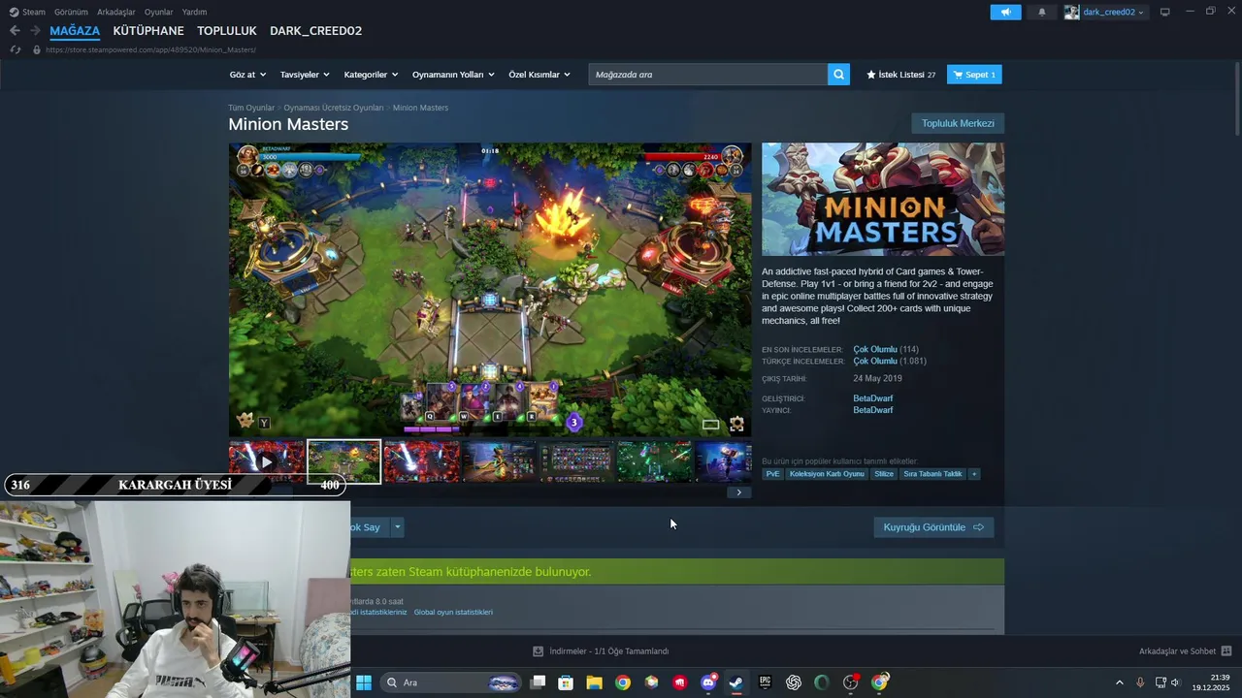
Task: Click the downloads icon in the bottom bar
Action: [539, 651]
